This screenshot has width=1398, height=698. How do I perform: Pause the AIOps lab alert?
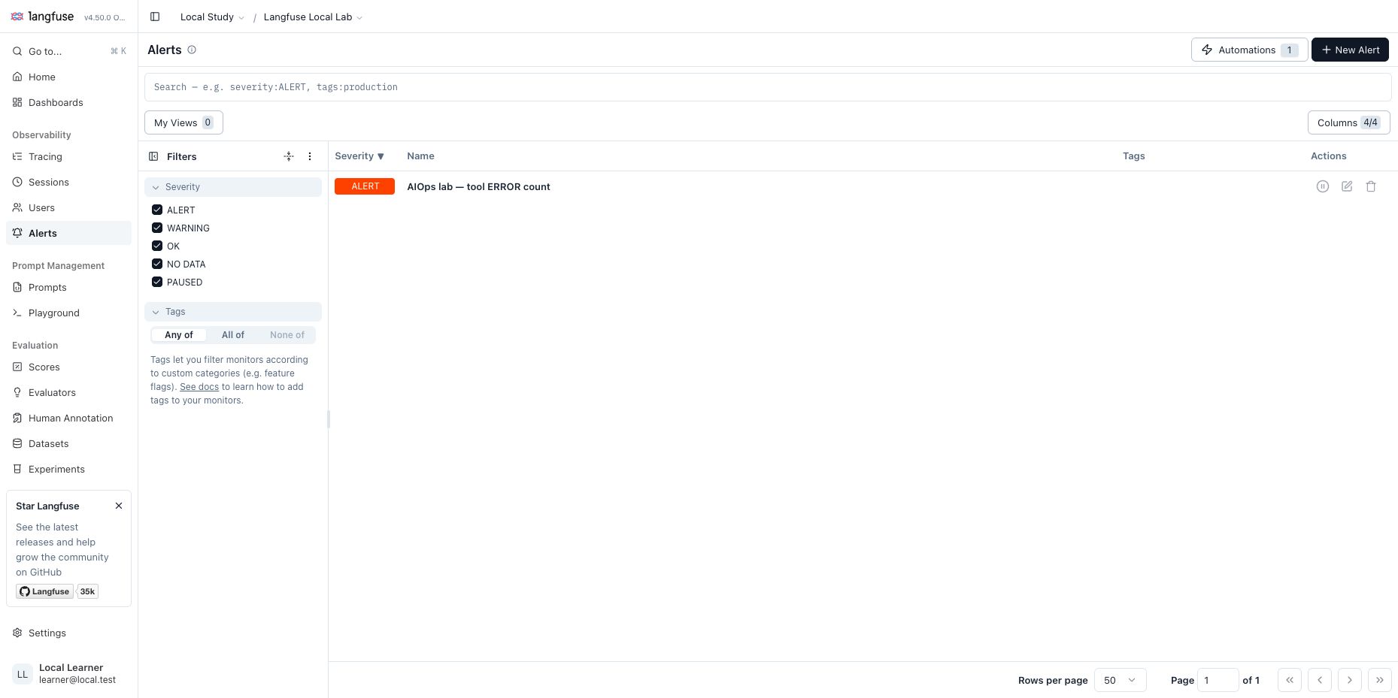coord(1323,186)
